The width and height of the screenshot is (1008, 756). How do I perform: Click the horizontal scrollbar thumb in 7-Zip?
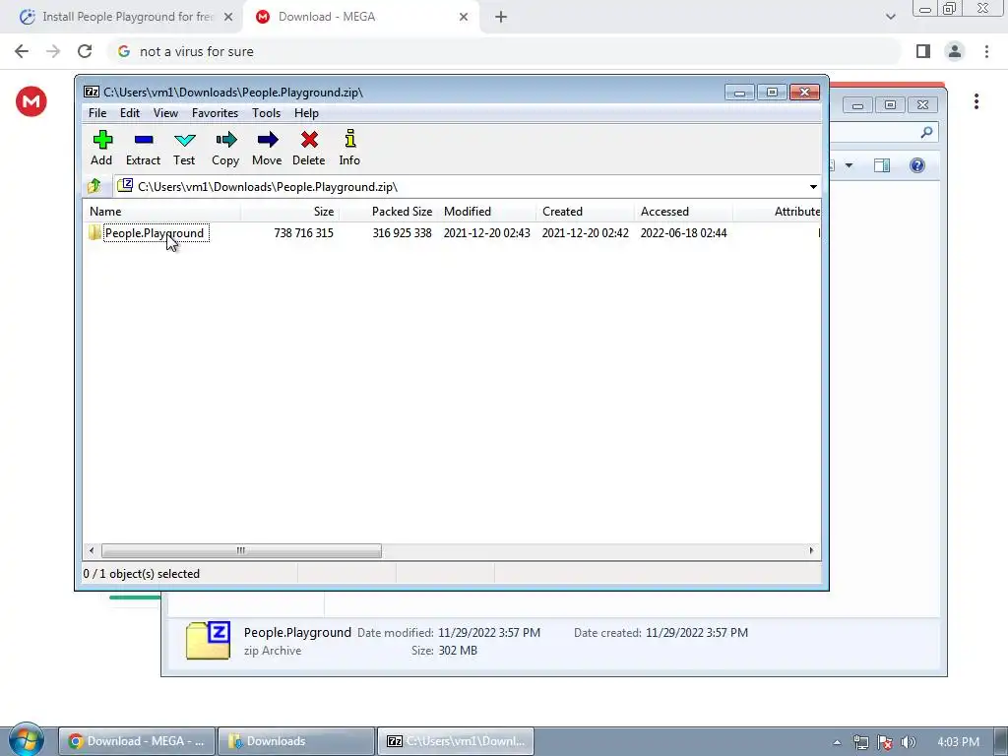[x=241, y=551]
